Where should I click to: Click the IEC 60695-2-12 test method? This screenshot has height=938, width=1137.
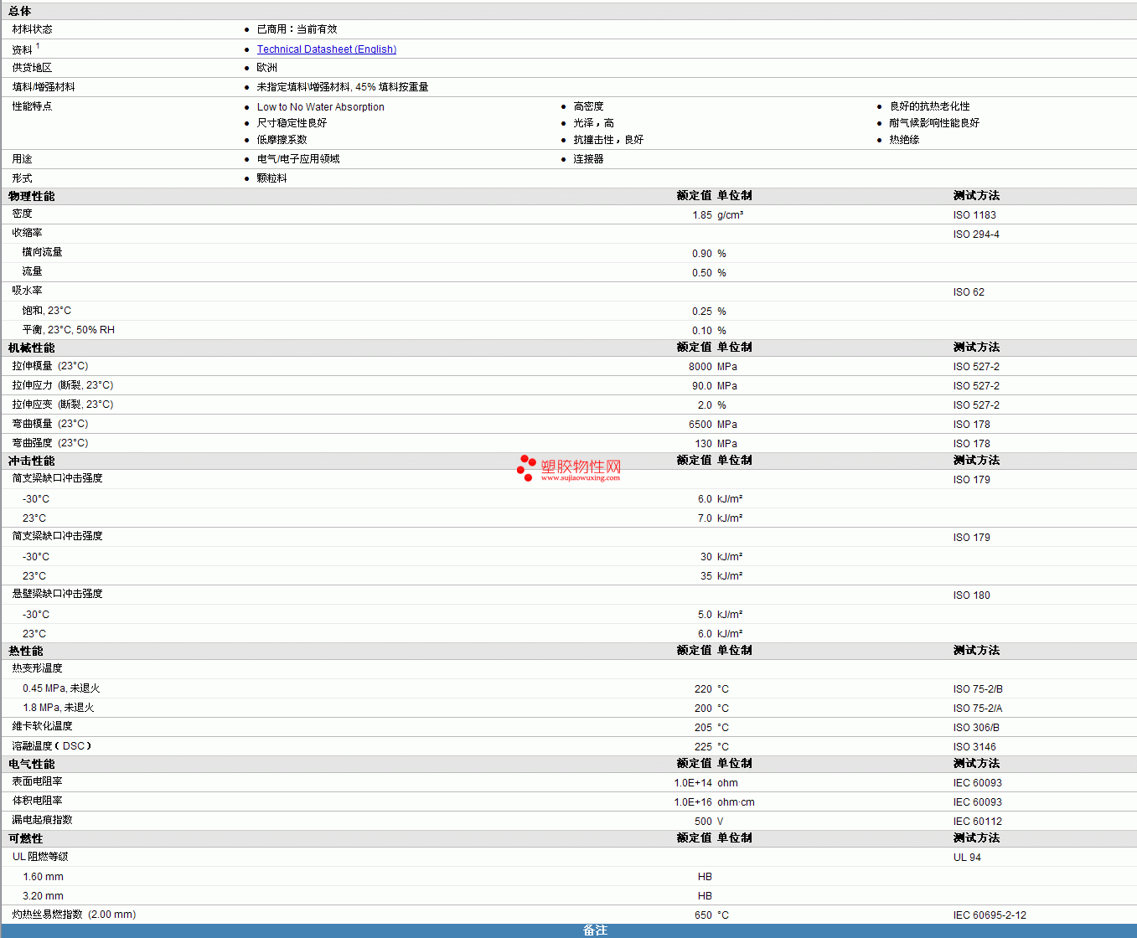(x=990, y=915)
